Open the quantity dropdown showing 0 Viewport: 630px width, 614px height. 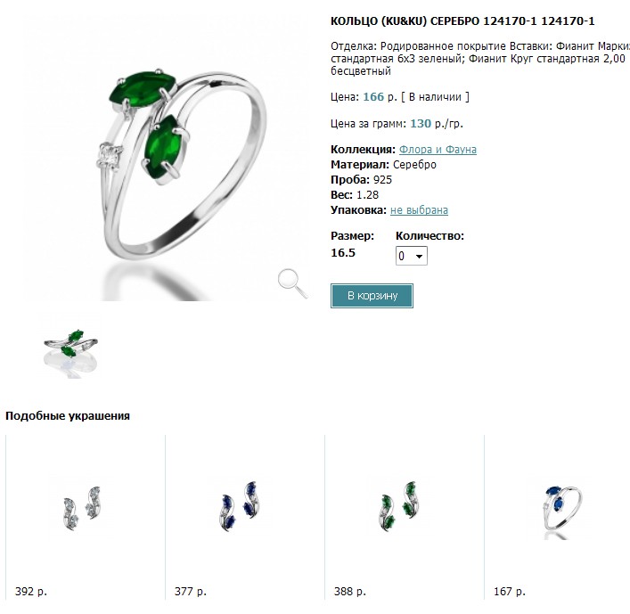(412, 256)
